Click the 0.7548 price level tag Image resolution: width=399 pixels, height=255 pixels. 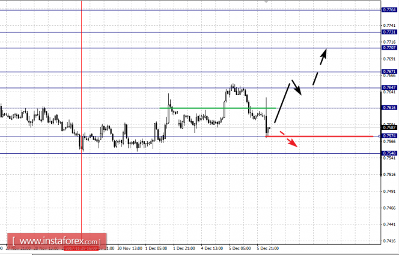coord(389,153)
